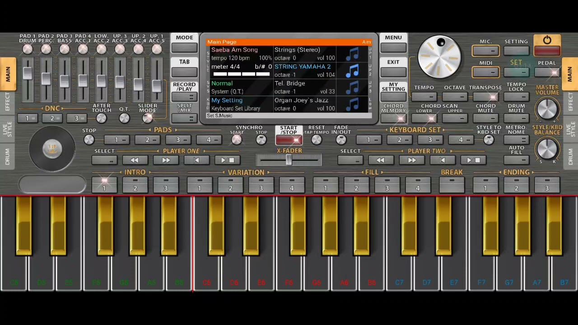The image size is (578, 325).
Task: Tap the VIP joystick wheel
Action: coord(52,149)
